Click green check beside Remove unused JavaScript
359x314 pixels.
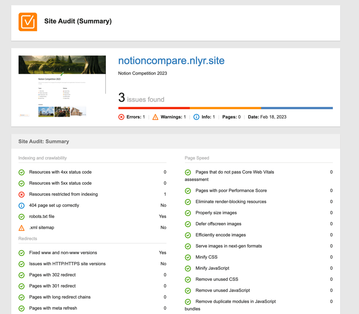click(188, 291)
